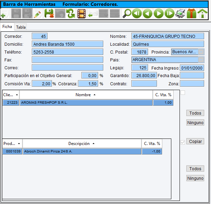Select product row Abroch.Dinamit Pinza 24/8 A.
211x204 pixels.
click(x=82, y=151)
